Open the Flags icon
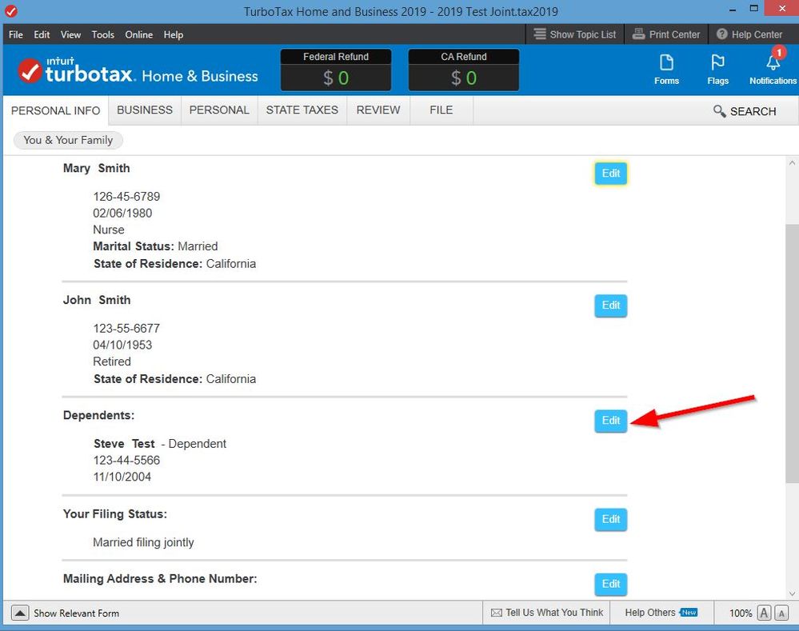 [717, 70]
